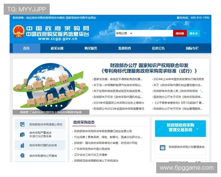The width and height of the screenshot is (221, 177).
Task: Select the 国际专栏 nav tab
Action: [192, 48]
